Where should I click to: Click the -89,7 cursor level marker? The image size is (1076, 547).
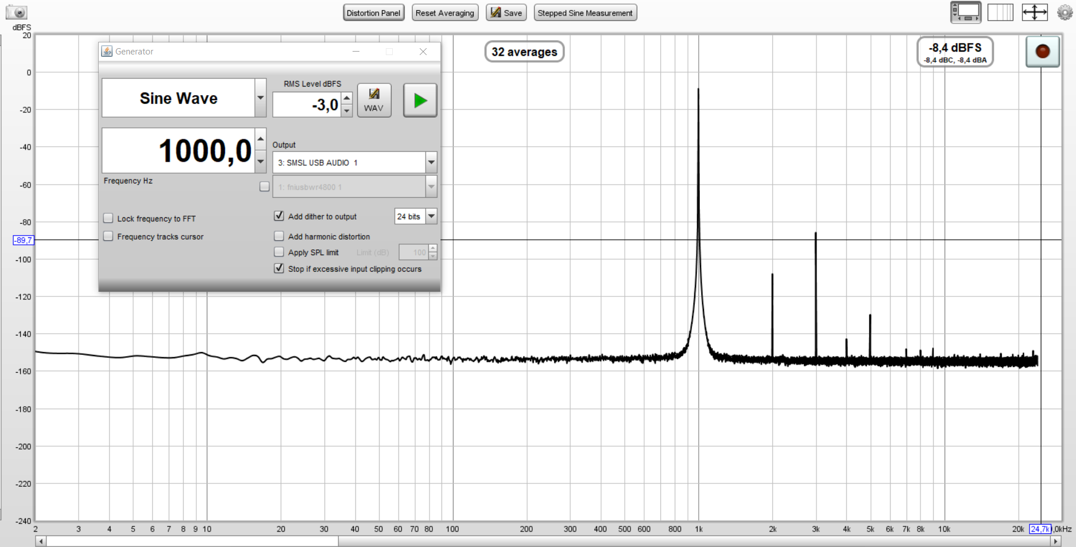click(23, 240)
